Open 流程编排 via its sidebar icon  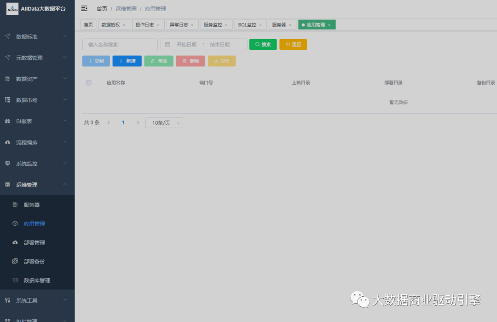click(8, 142)
